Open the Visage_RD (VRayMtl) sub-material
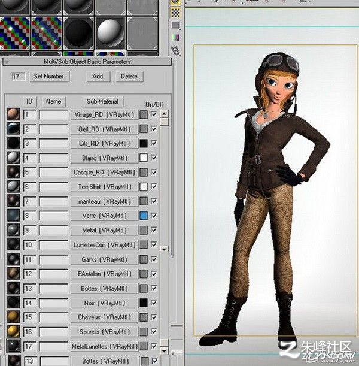Viewport: 359px width, 366px height. click(104, 114)
